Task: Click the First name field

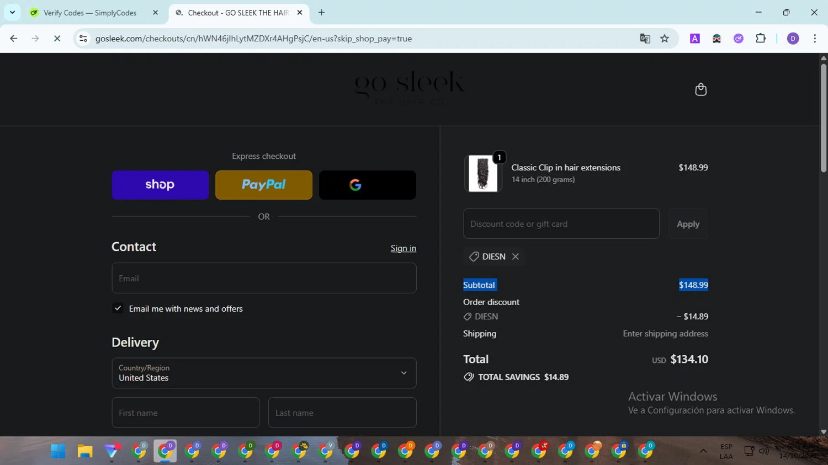Action: click(x=185, y=413)
